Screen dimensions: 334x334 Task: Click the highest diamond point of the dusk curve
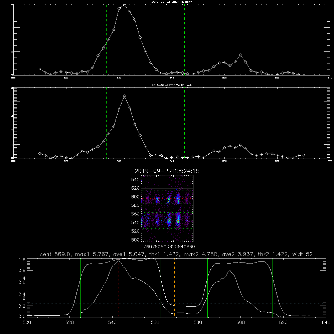124,96
